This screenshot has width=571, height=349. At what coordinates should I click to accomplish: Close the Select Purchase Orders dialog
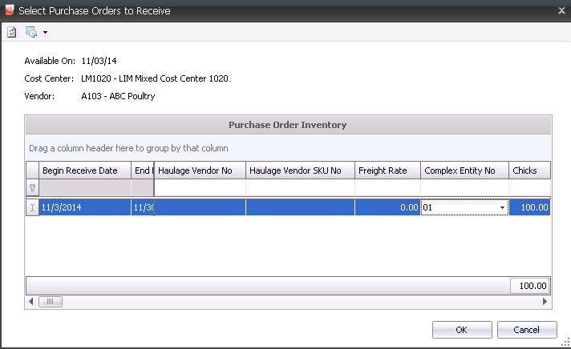coord(561,10)
